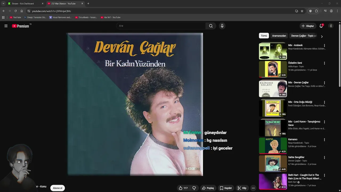Screen dimensions: 341x192
Task: Like the video with thumbs up
Action: [x=183, y=188]
